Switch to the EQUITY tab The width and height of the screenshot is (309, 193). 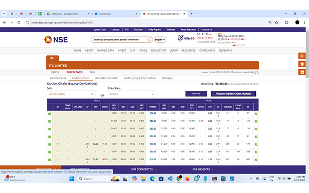click(55, 72)
